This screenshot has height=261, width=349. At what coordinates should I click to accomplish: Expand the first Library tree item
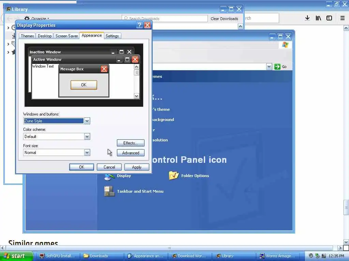8,28
